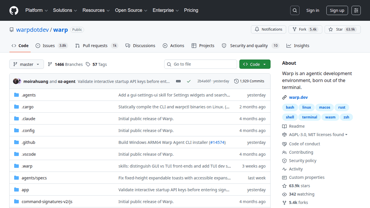Click the Sign in link
This screenshot has width=370, height=208.
click(x=313, y=10)
